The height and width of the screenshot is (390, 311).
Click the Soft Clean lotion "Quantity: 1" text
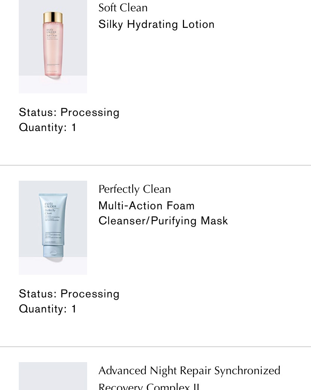pyautogui.click(x=48, y=128)
